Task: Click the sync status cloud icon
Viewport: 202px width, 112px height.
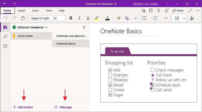Action: (143, 11)
